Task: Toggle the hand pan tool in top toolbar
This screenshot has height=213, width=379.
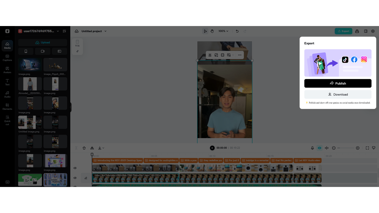Action: click(x=212, y=31)
